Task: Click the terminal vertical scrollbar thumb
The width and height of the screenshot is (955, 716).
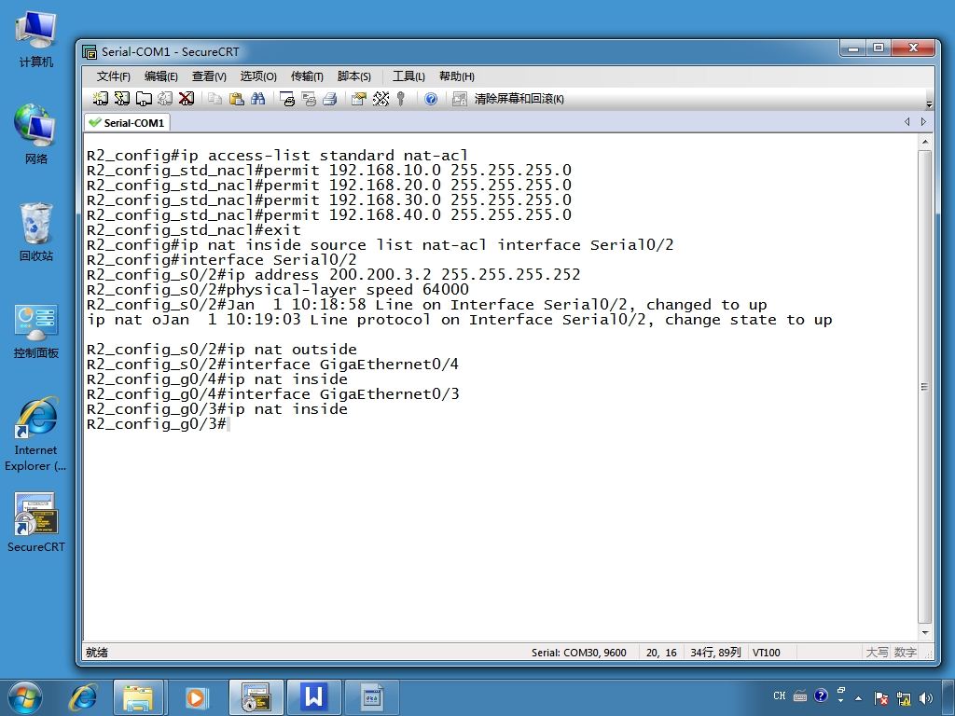Action: tap(925, 387)
